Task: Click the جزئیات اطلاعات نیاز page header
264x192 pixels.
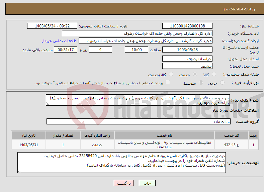Action: 239,9
